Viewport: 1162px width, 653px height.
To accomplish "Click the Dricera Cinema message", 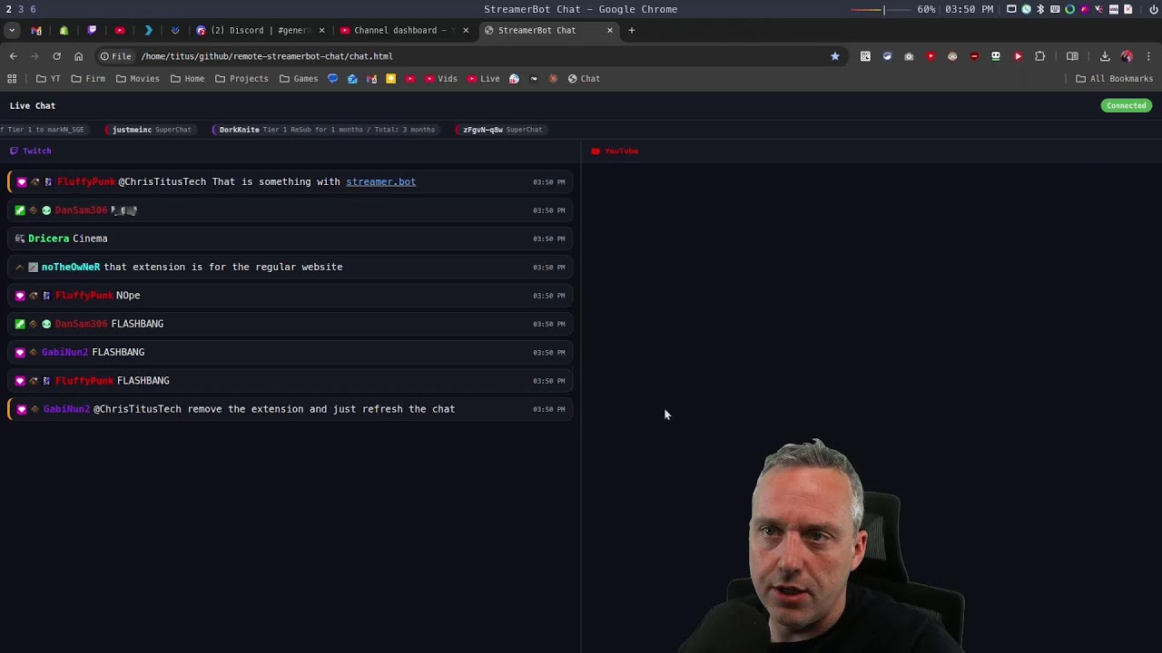I will (x=290, y=239).
